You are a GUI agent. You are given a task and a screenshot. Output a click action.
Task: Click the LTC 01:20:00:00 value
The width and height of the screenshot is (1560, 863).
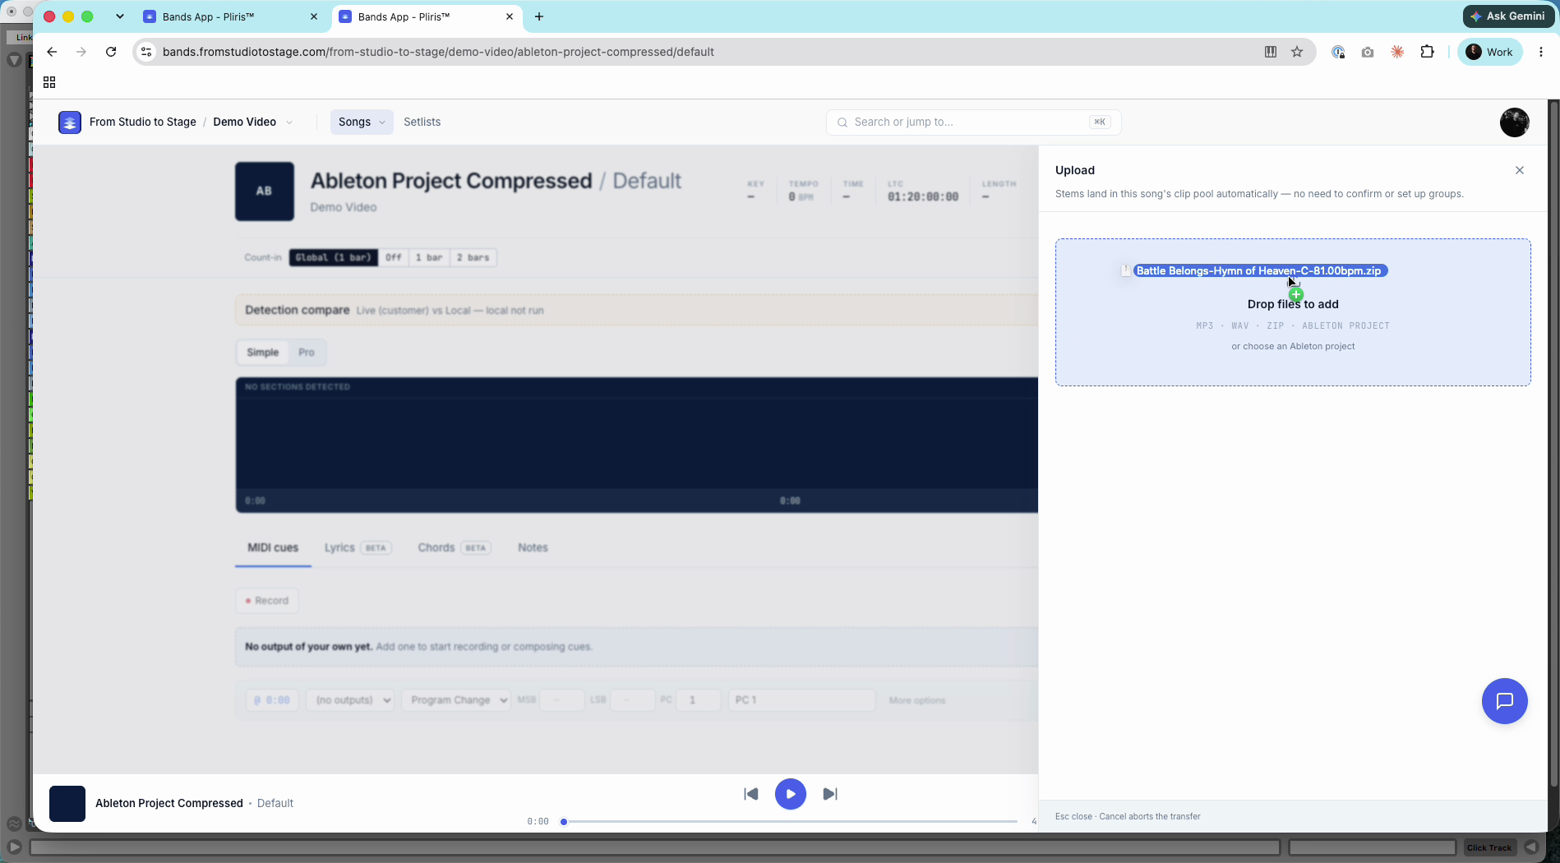[923, 197]
